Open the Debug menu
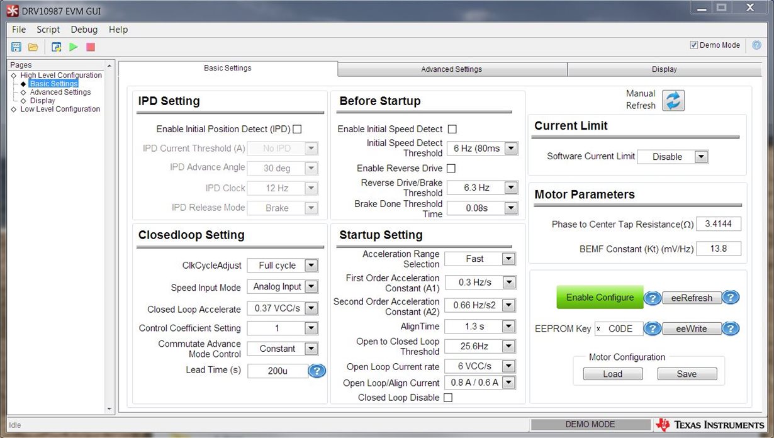The height and width of the screenshot is (438, 774). [x=84, y=29]
